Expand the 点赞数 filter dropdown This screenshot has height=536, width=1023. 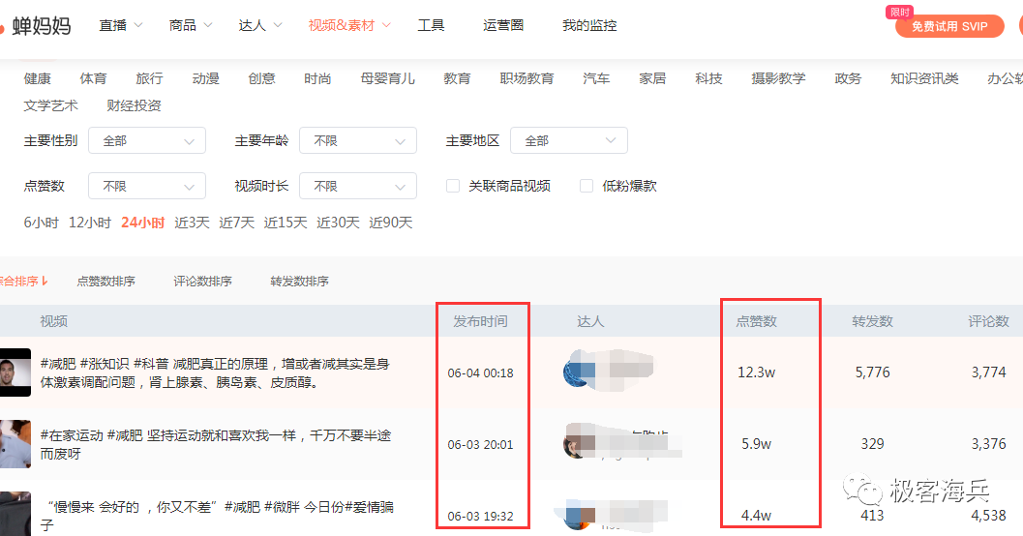click(147, 186)
